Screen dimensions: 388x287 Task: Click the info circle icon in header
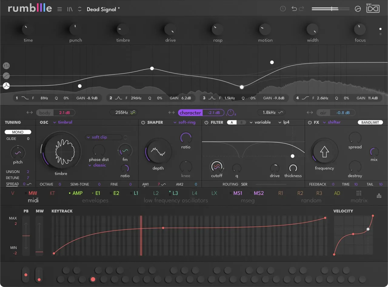point(283,9)
